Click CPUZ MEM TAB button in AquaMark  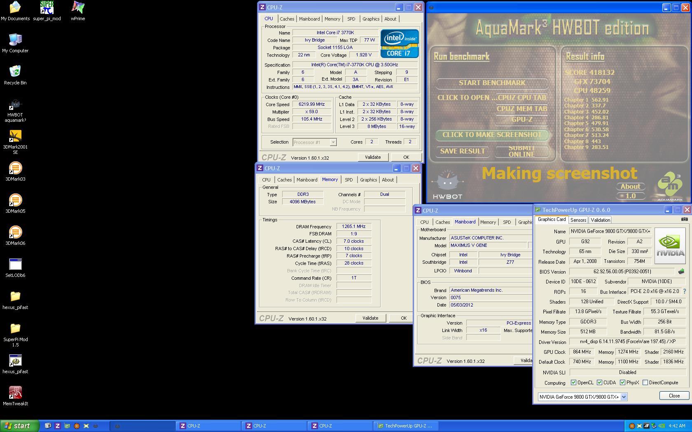[522, 109]
